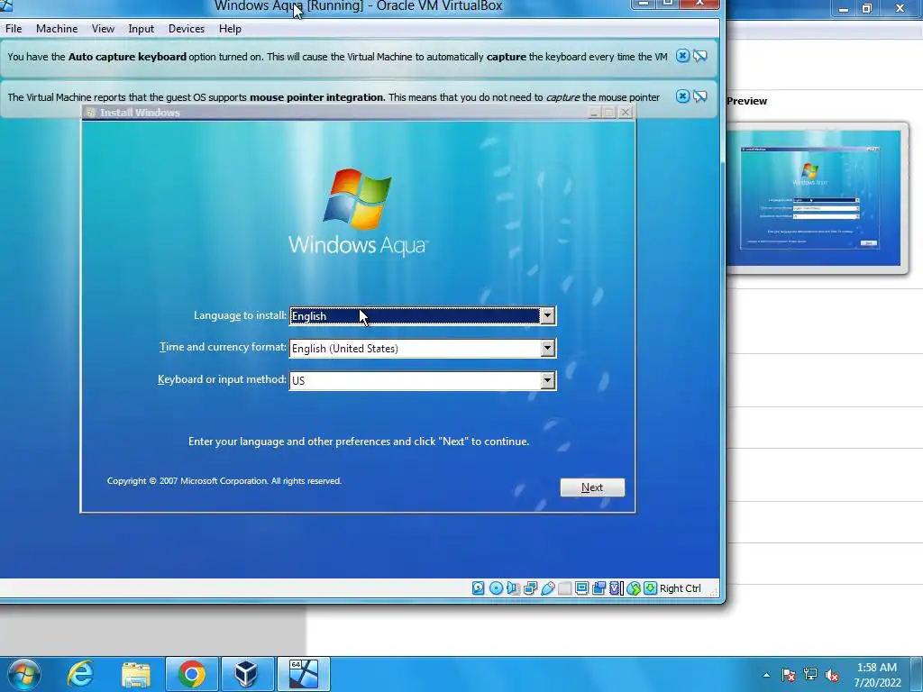Click the optical disk indicator icon
Viewport: 923px width, 692px height.
[497, 587]
